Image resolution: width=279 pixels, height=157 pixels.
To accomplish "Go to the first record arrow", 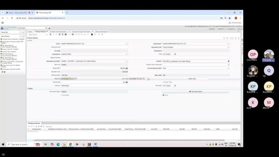I will click(x=224, y=38).
